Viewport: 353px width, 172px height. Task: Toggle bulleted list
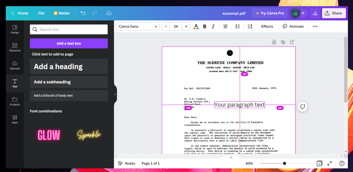coord(238,26)
